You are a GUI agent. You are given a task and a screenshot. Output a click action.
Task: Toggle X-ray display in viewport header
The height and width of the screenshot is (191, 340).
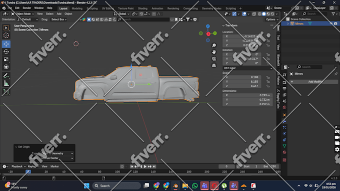tap(254, 14)
